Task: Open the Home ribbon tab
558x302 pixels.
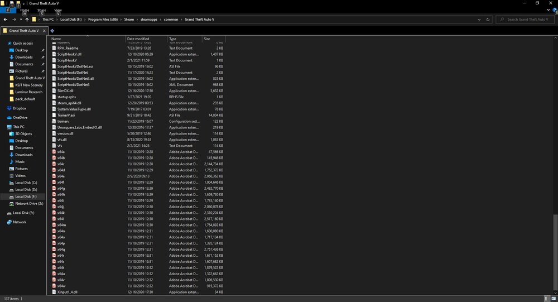Action: tap(25, 11)
